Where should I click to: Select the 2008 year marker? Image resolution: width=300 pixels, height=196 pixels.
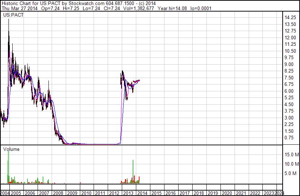click(58, 193)
